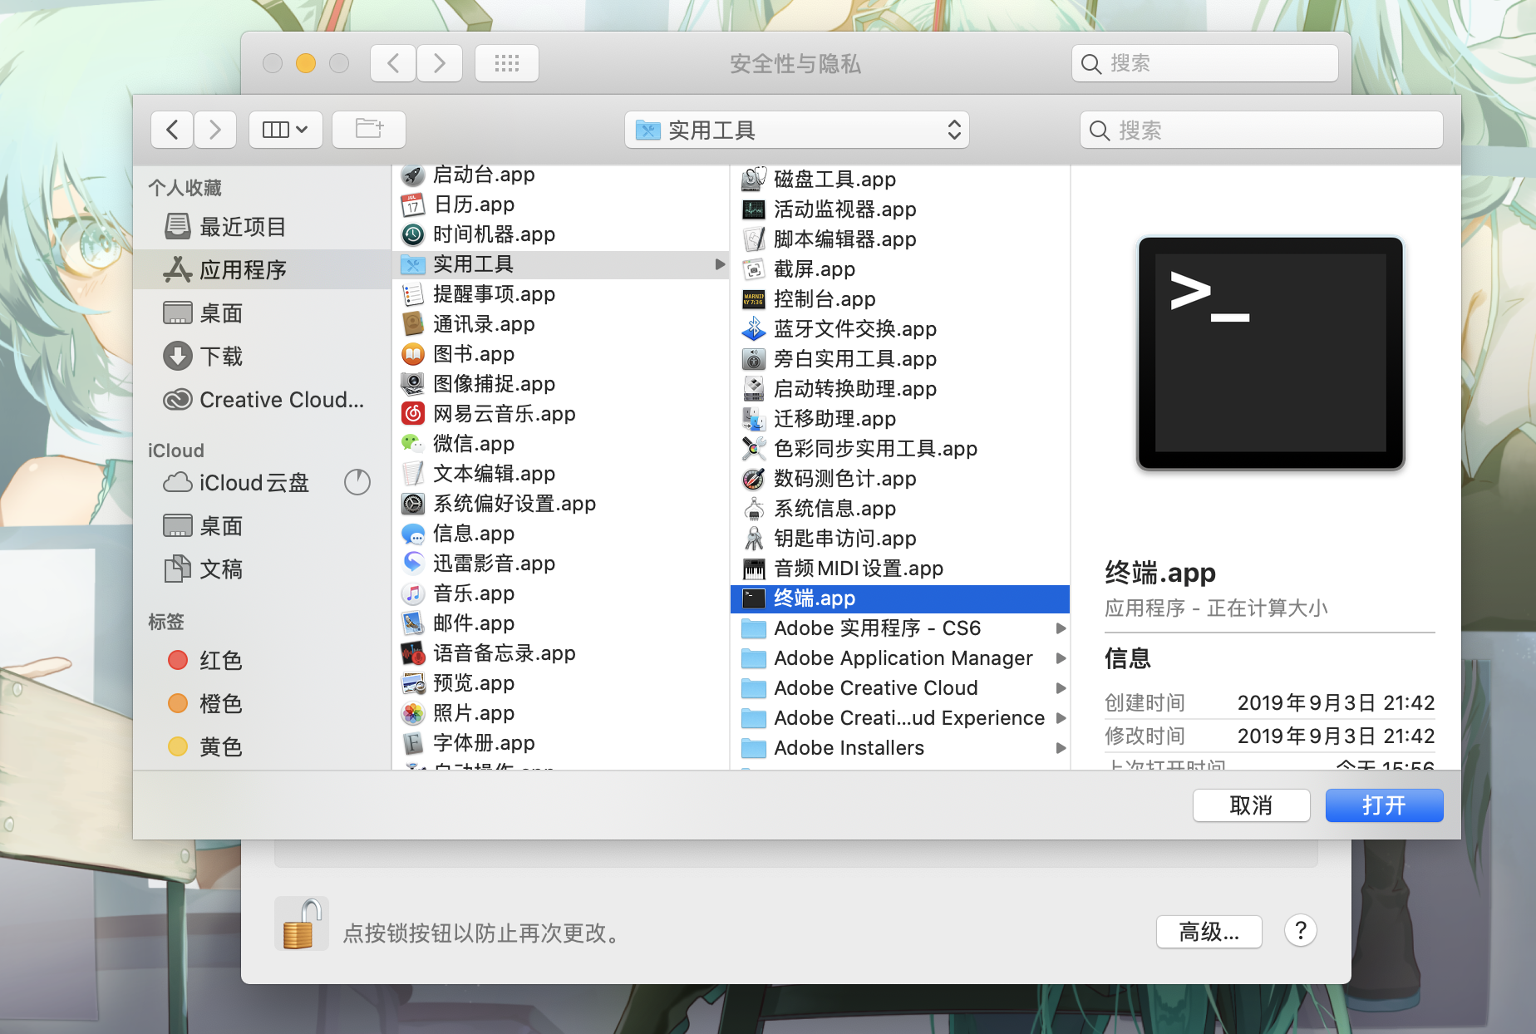Select 系统信息.app in the utilities list
The width and height of the screenshot is (1536, 1034).
tap(900, 509)
